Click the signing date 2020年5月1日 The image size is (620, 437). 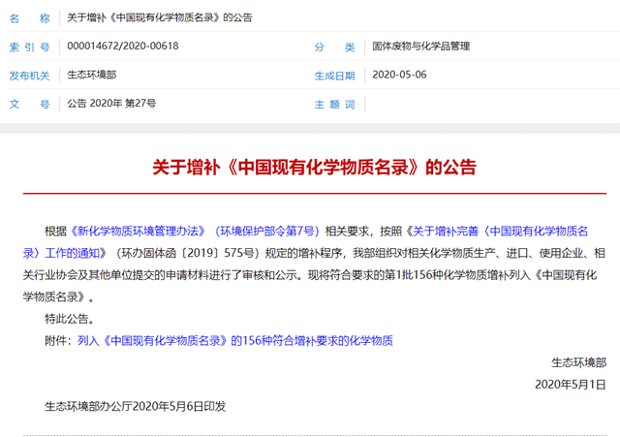point(570,385)
